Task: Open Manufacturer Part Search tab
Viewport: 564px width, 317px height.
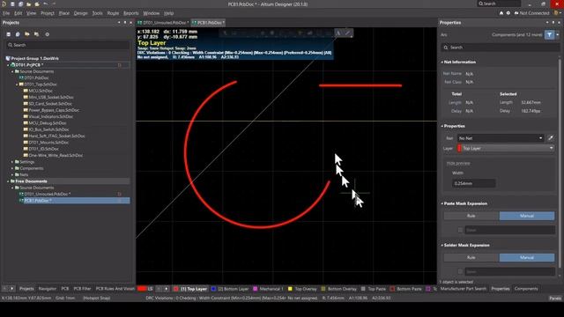Action: 464,289
